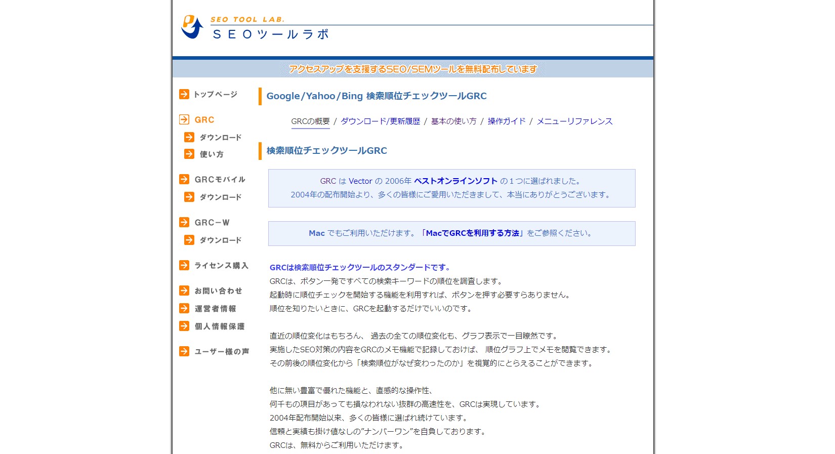Open お問い合わせ page
Viewport: 835px width, 454px height.
click(x=219, y=291)
